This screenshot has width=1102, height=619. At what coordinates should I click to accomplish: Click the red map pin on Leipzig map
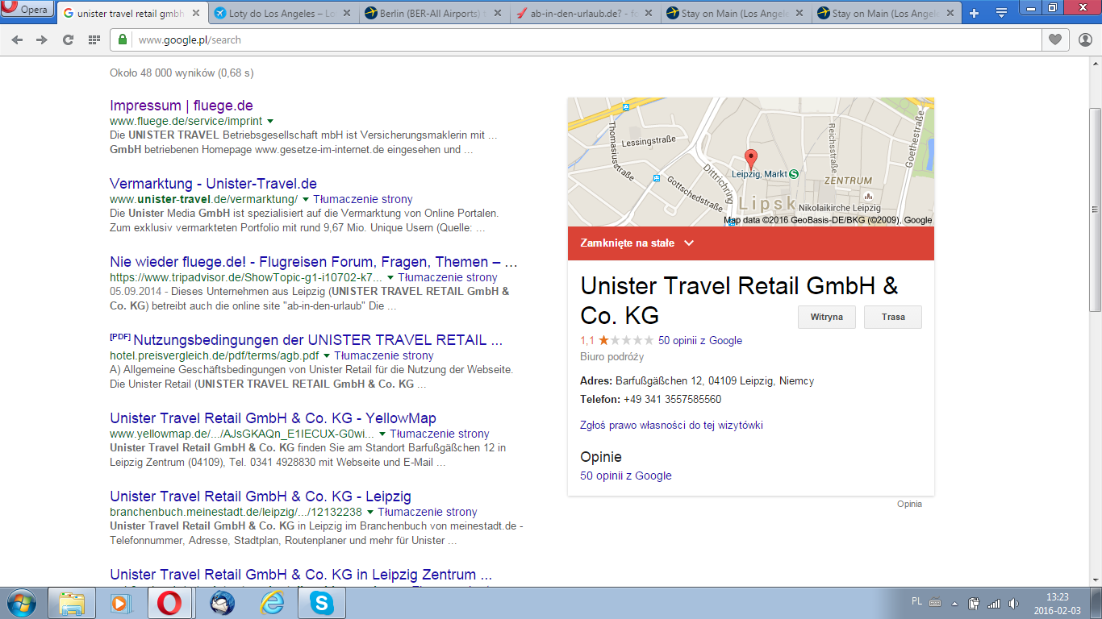751,160
